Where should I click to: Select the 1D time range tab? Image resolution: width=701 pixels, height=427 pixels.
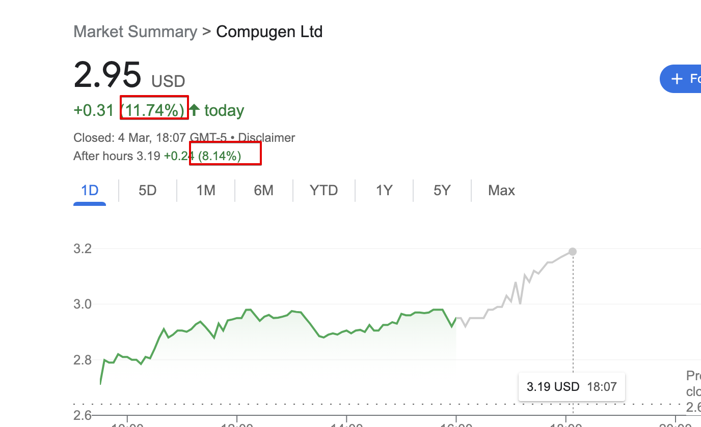(x=90, y=191)
